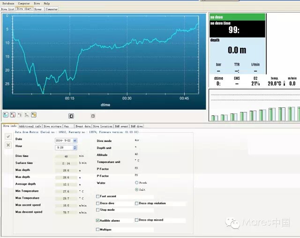Click the X cancel icon

pyautogui.click(x=8, y=145)
